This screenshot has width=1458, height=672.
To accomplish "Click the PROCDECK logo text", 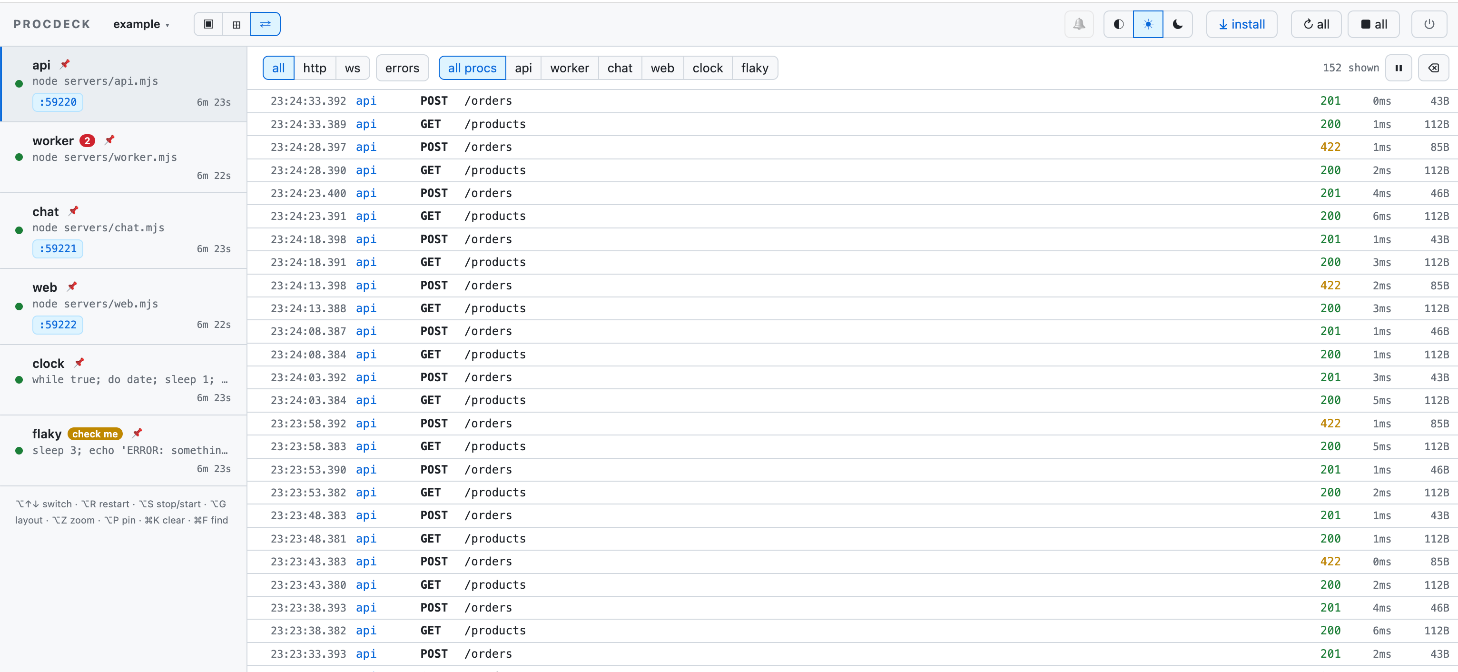I will 52,24.
